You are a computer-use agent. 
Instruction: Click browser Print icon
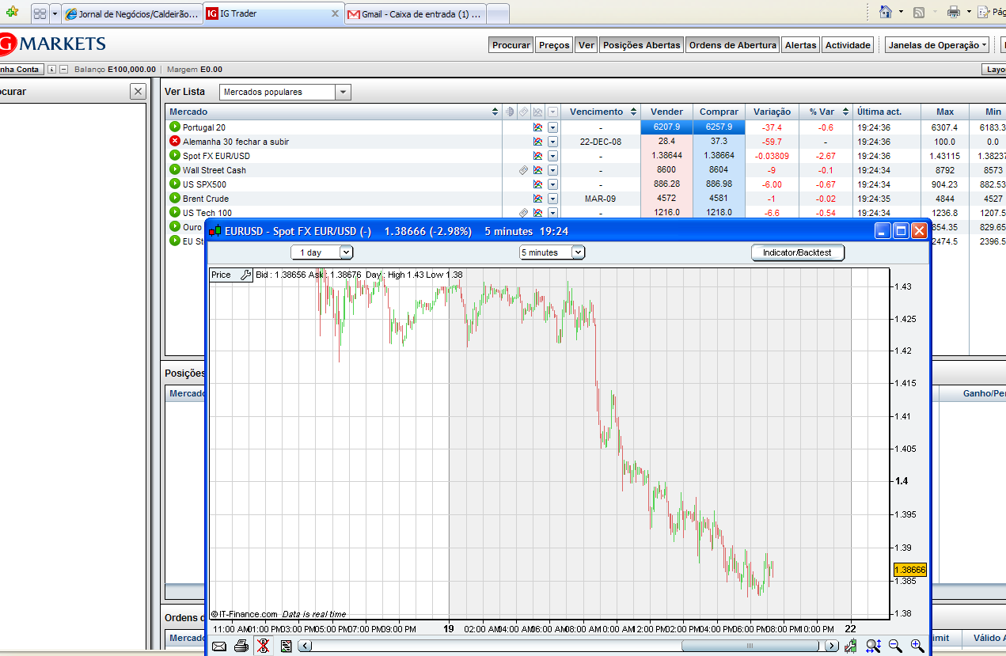(954, 11)
